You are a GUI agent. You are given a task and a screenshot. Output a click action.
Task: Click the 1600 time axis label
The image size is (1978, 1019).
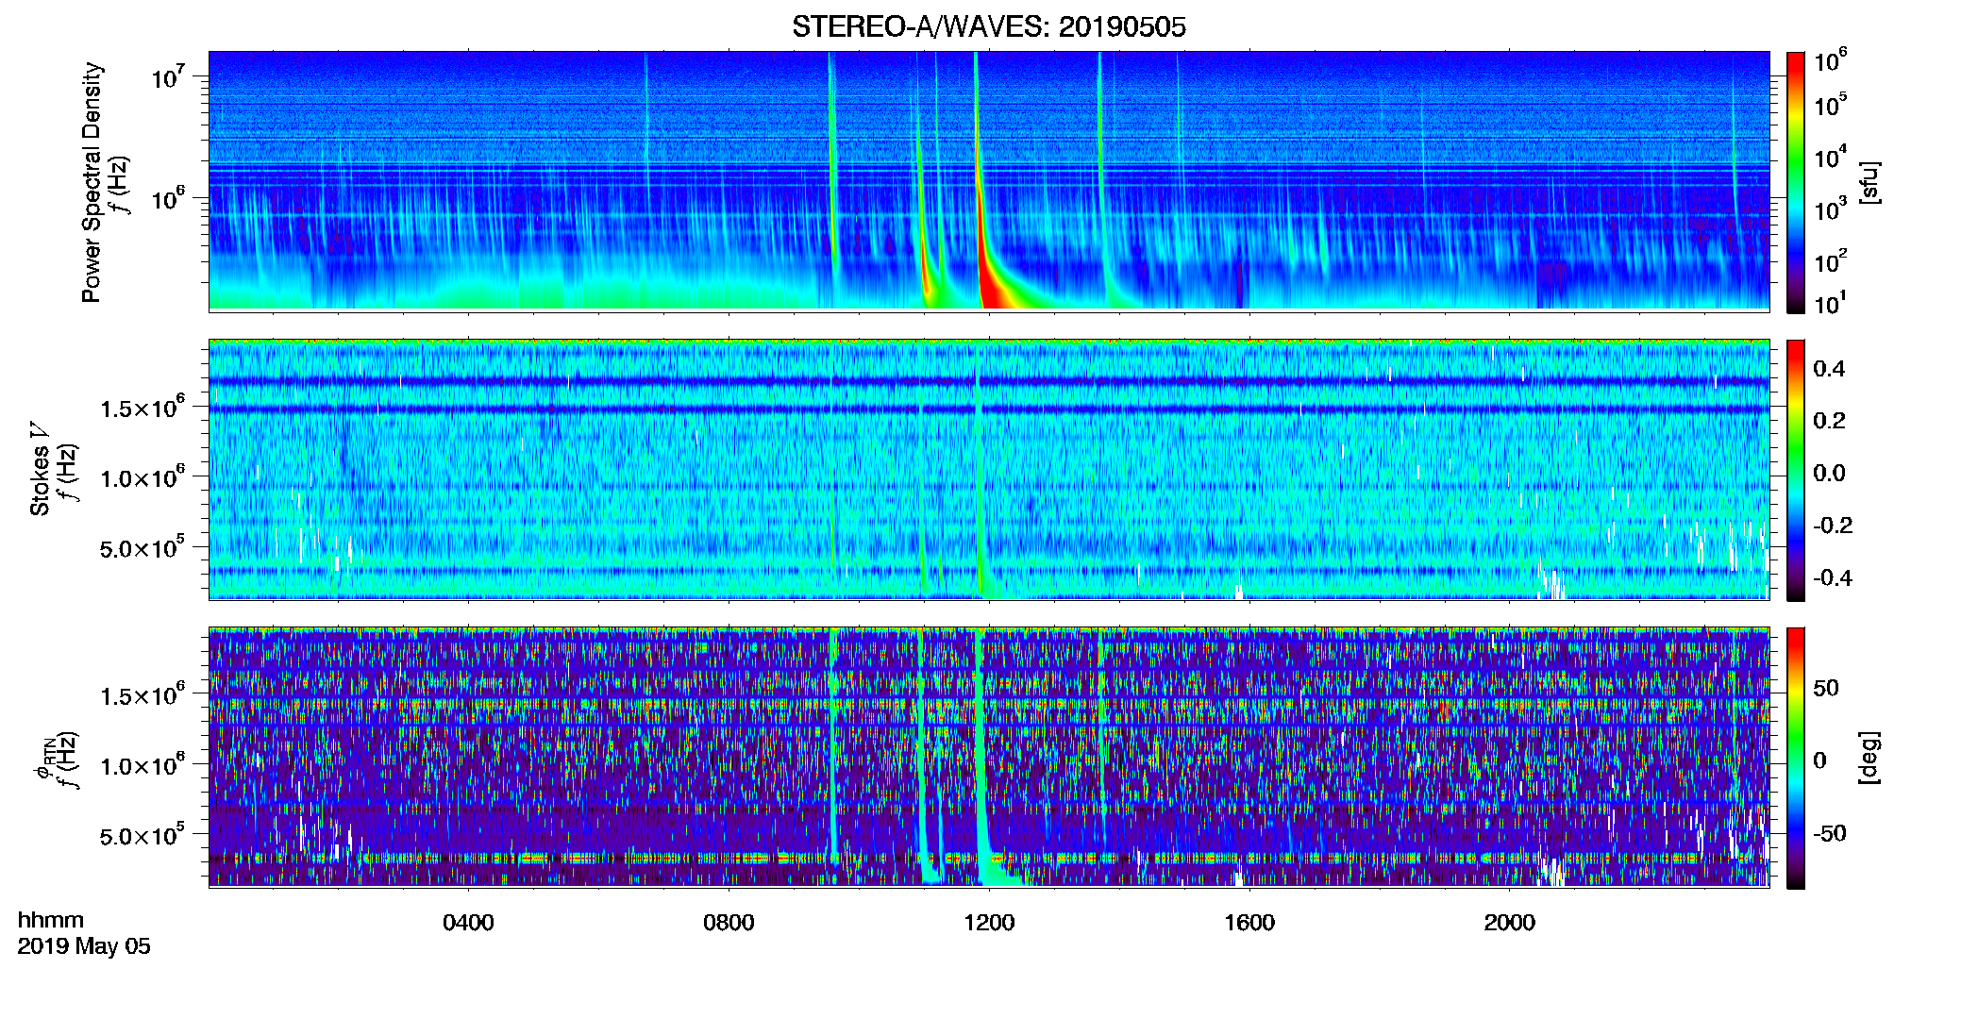(x=1249, y=923)
